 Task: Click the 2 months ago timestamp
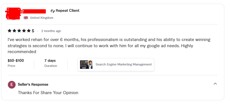(51, 31)
